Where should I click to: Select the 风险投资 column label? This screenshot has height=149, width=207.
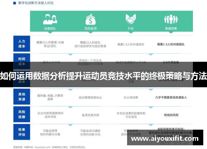[91, 28]
